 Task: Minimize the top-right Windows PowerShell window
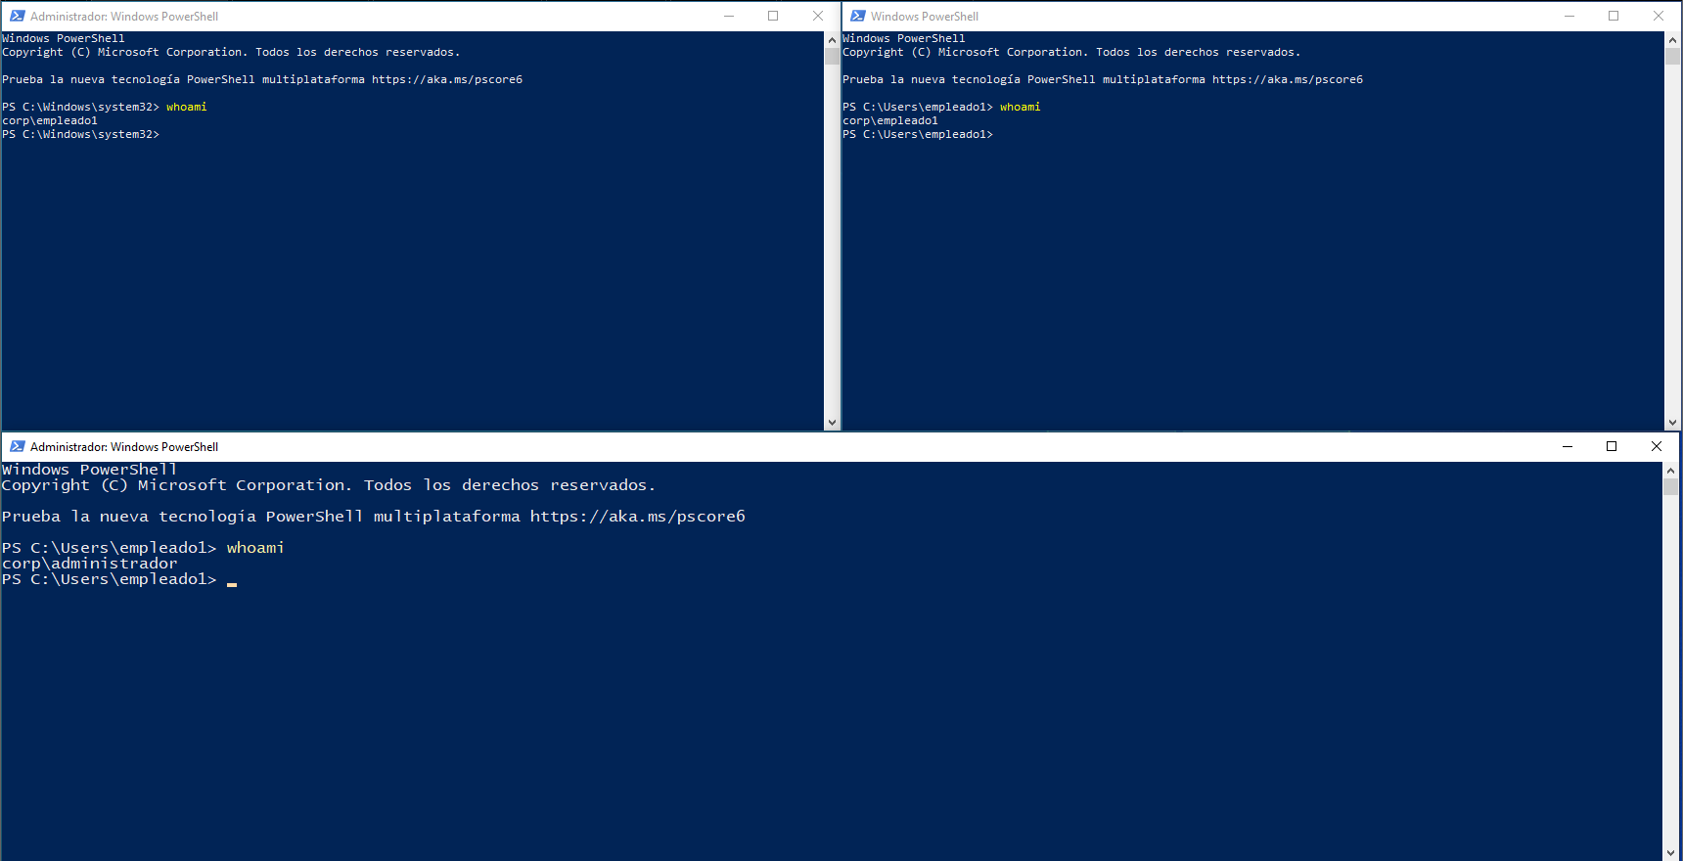click(1569, 16)
